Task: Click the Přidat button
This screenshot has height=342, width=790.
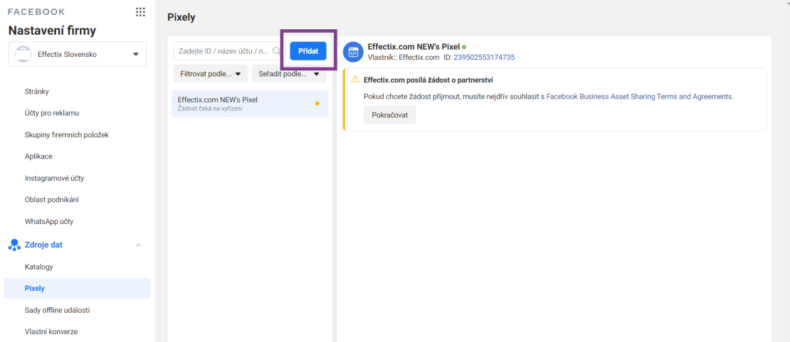Action: [x=308, y=51]
